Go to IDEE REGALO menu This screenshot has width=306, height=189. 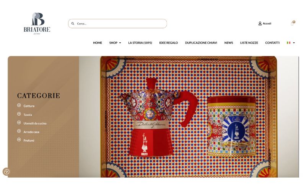(169, 43)
